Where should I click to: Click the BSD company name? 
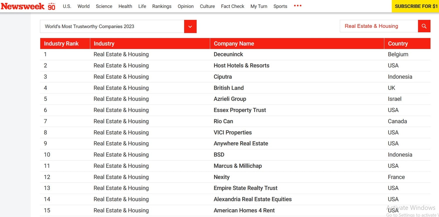pyautogui.click(x=219, y=155)
